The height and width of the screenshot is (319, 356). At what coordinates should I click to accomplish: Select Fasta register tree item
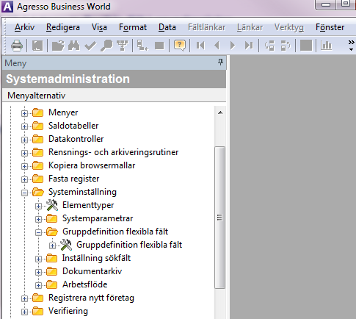[73, 179]
